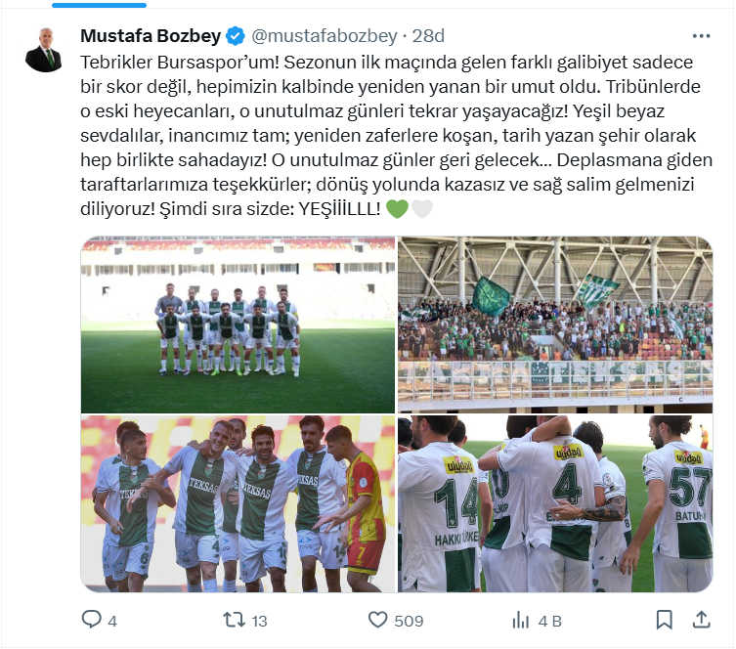Click the retweet arrows icon
736x649 pixels.
(234, 620)
